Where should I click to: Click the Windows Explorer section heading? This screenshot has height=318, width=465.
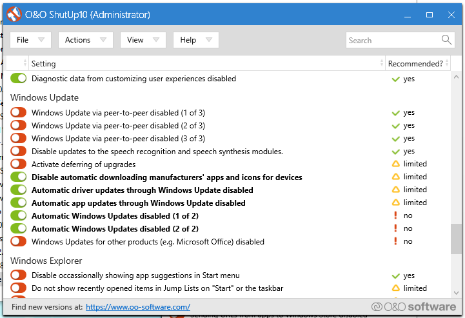(46, 261)
